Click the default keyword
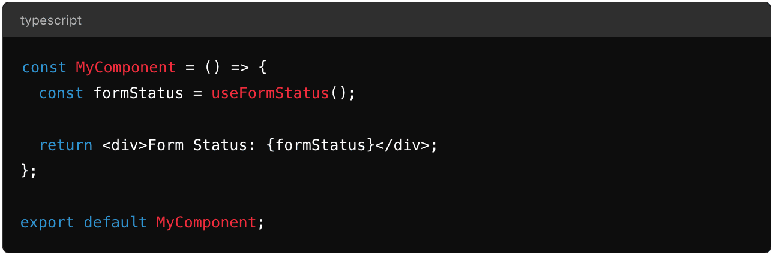The height and width of the screenshot is (255, 773). [x=115, y=223]
